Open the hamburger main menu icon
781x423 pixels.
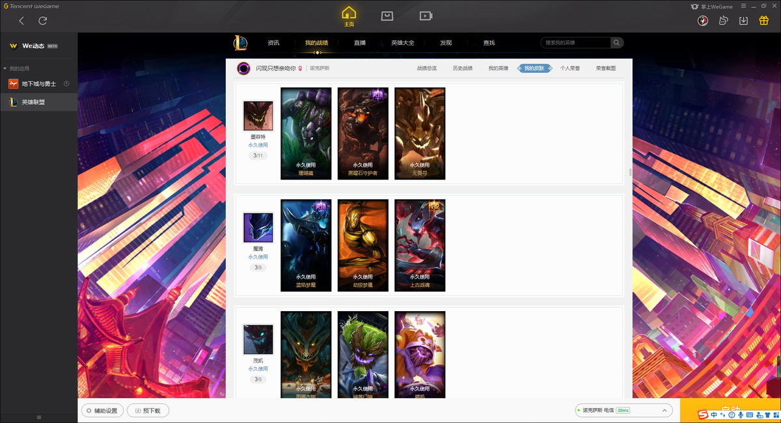click(x=743, y=6)
